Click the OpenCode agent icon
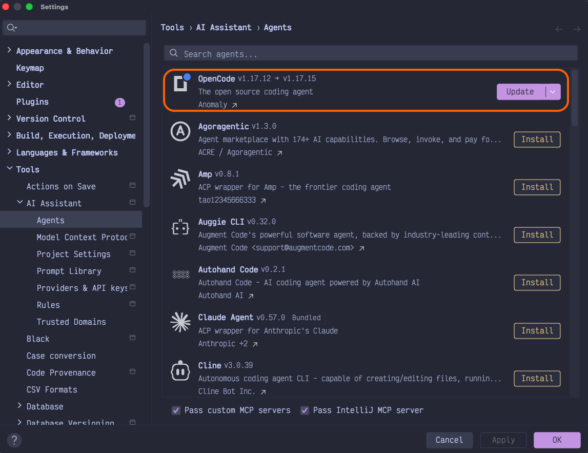Screen dimensions: 588x453 [x=181, y=83]
